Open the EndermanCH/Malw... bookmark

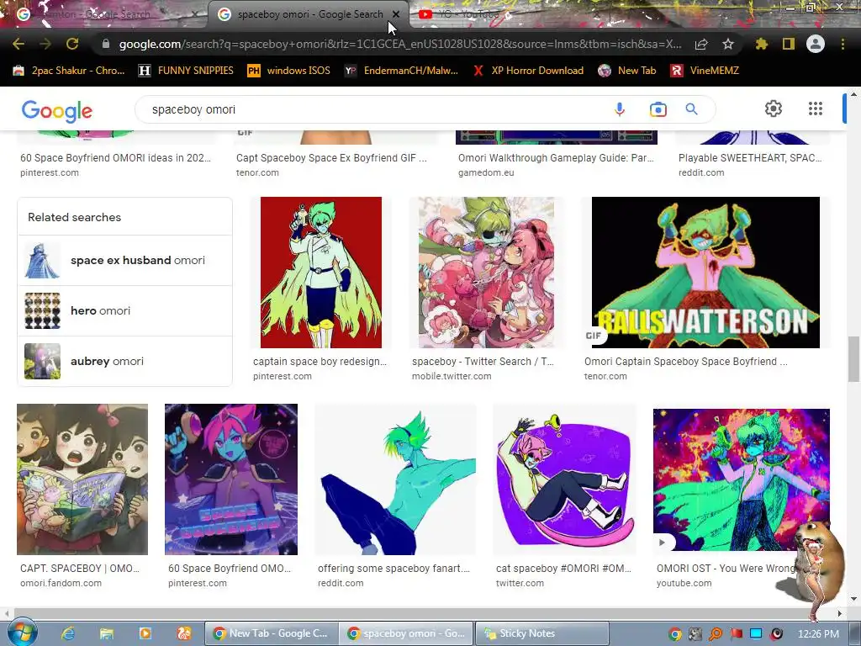[401, 71]
